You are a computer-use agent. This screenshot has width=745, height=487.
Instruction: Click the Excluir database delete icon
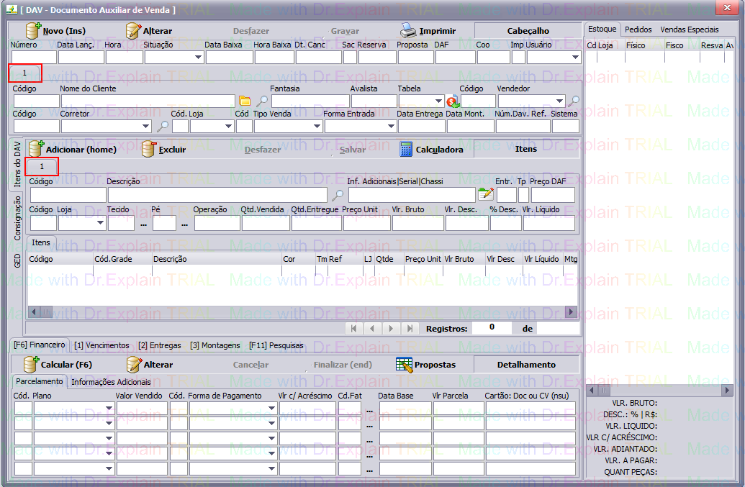(x=149, y=149)
